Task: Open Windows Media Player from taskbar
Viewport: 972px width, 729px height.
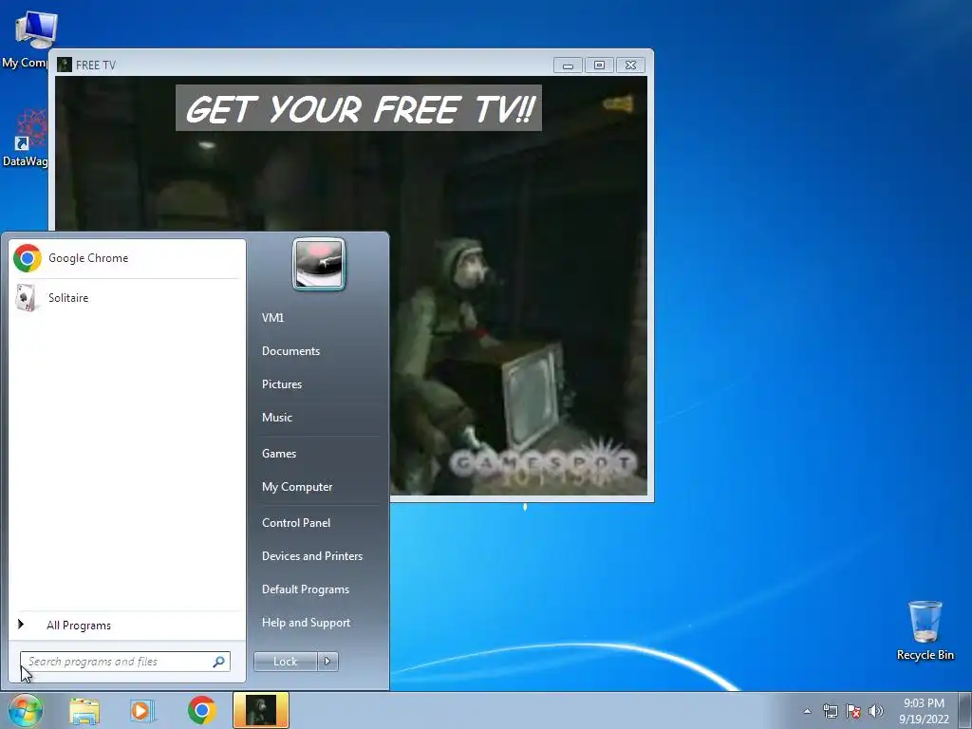Action: [x=142, y=711]
